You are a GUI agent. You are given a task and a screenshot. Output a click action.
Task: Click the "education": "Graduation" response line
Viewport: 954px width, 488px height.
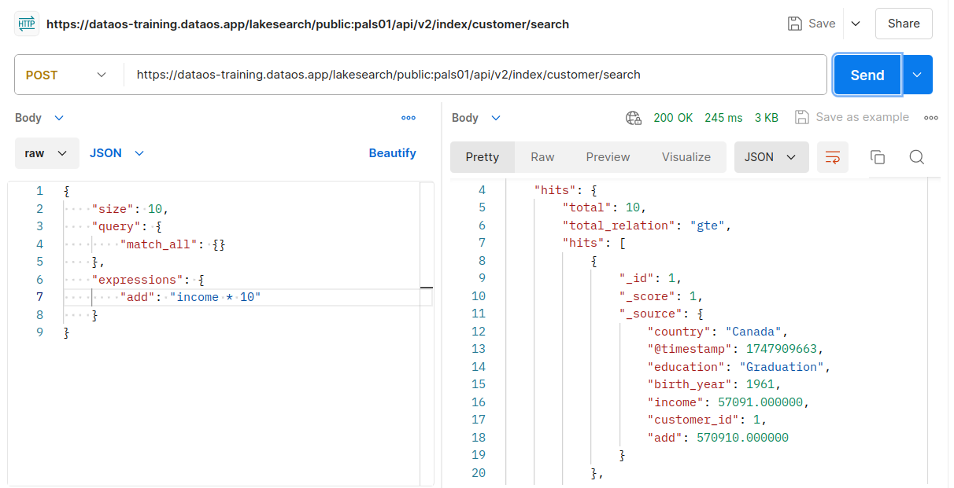(739, 367)
